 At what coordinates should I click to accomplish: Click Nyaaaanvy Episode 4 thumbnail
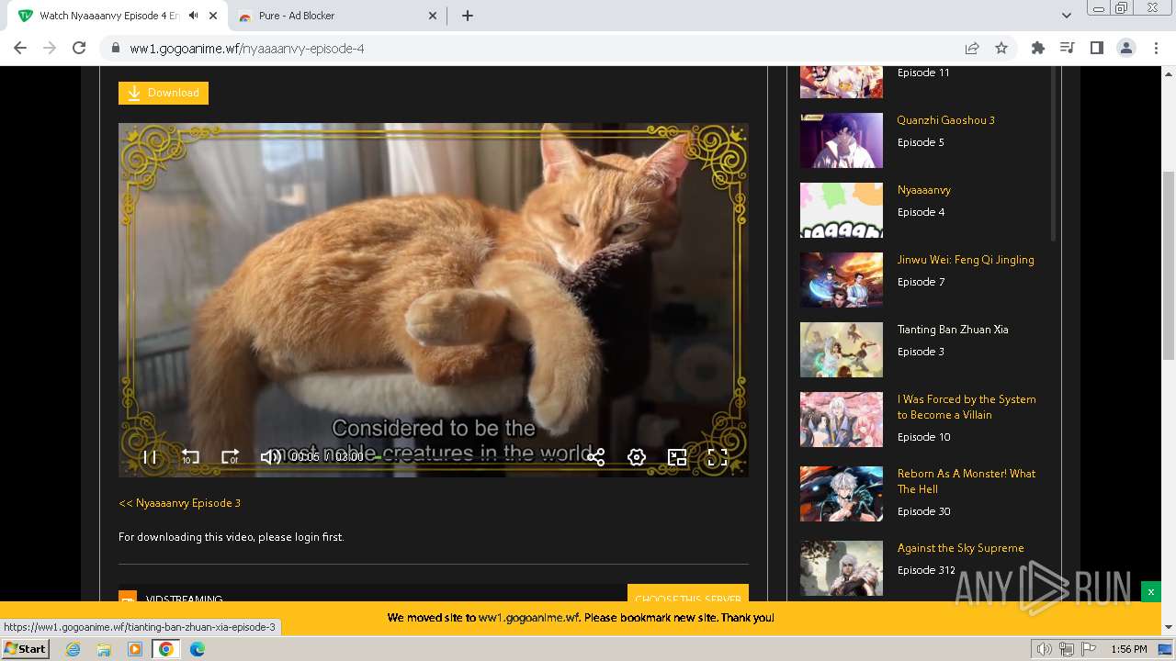[x=841, y=210]
